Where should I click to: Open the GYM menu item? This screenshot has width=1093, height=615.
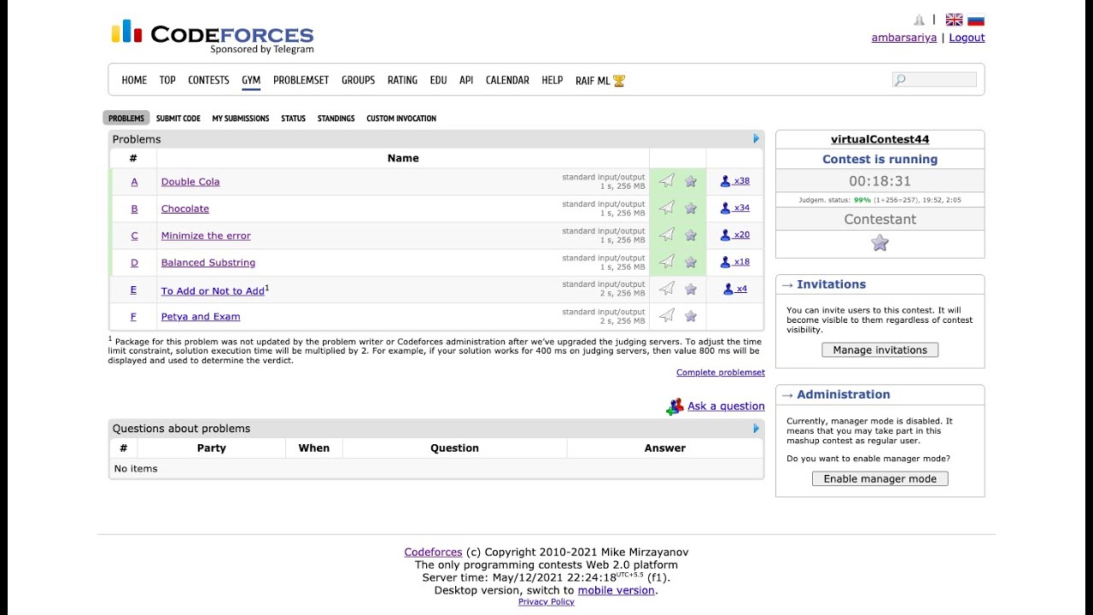251,80
